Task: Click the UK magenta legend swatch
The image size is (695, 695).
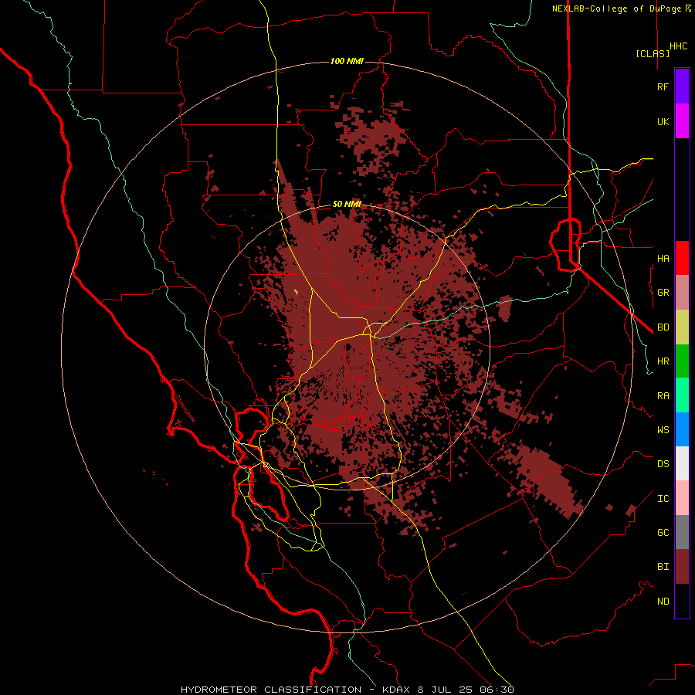Action: [682, 121]
